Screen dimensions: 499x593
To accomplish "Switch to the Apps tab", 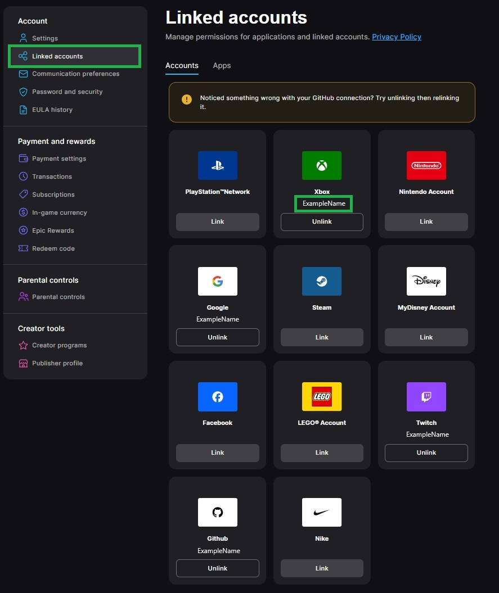I will [x=222, y=66].
